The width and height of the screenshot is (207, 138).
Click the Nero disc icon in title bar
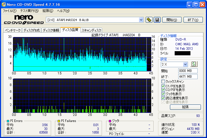coord(4,4)
